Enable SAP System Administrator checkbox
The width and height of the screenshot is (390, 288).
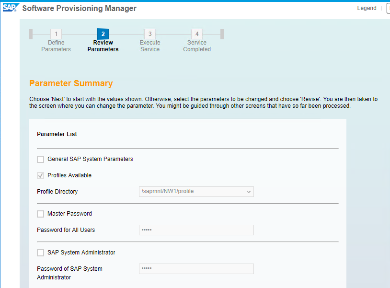41,253
